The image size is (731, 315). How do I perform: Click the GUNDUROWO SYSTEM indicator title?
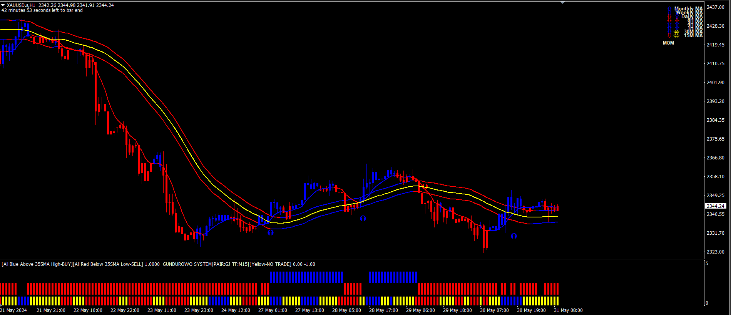pyautogui.click(x=187, y=264)
